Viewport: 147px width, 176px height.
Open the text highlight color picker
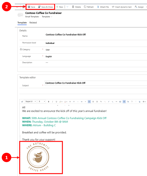(61, 101)
